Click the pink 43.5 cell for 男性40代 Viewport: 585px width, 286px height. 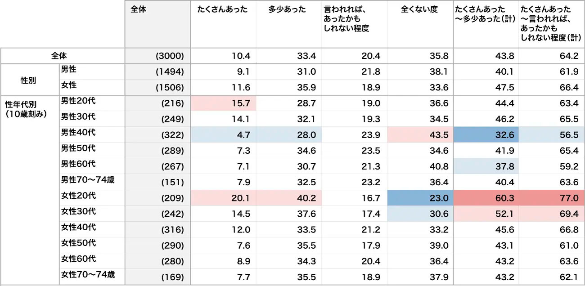pos(420,135)
